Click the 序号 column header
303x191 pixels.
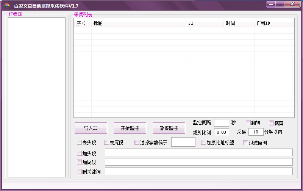[x=83, y=23]
